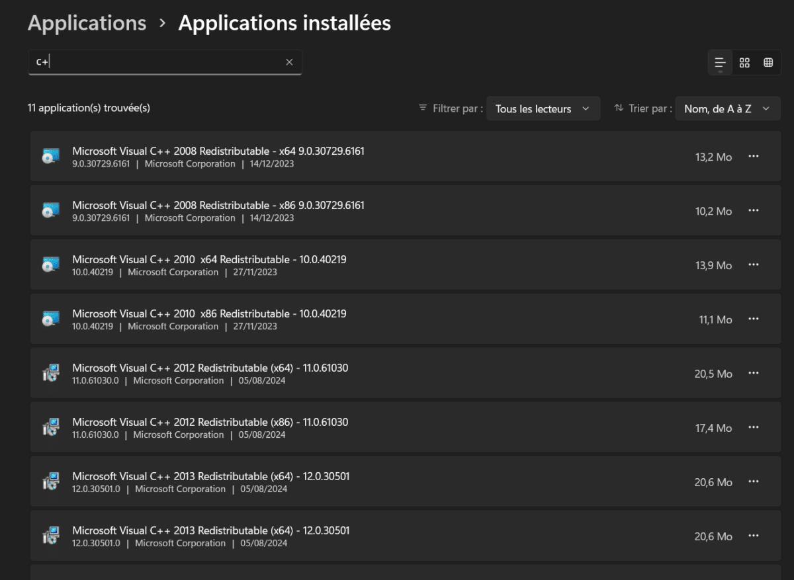
Task: Click the 10,2 Mo size value
Action: click(x=713, y=211)
